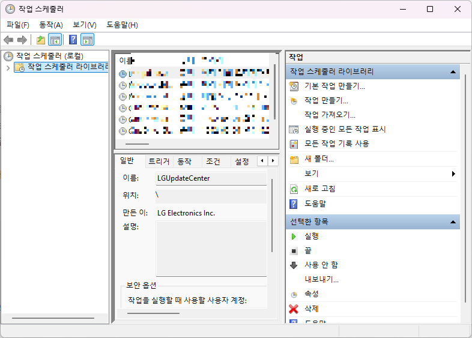Click the 작업 만들기 icon
Viewport: 472px width, 338px height.
click(294, 101)
